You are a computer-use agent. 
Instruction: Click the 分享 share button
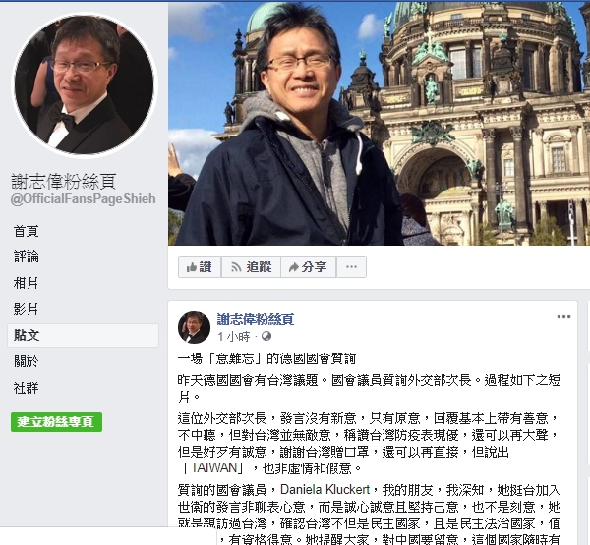point(308,267)
